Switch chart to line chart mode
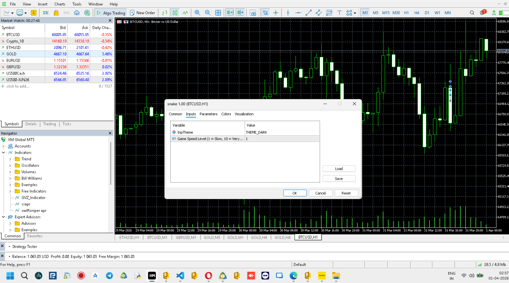 185,13
